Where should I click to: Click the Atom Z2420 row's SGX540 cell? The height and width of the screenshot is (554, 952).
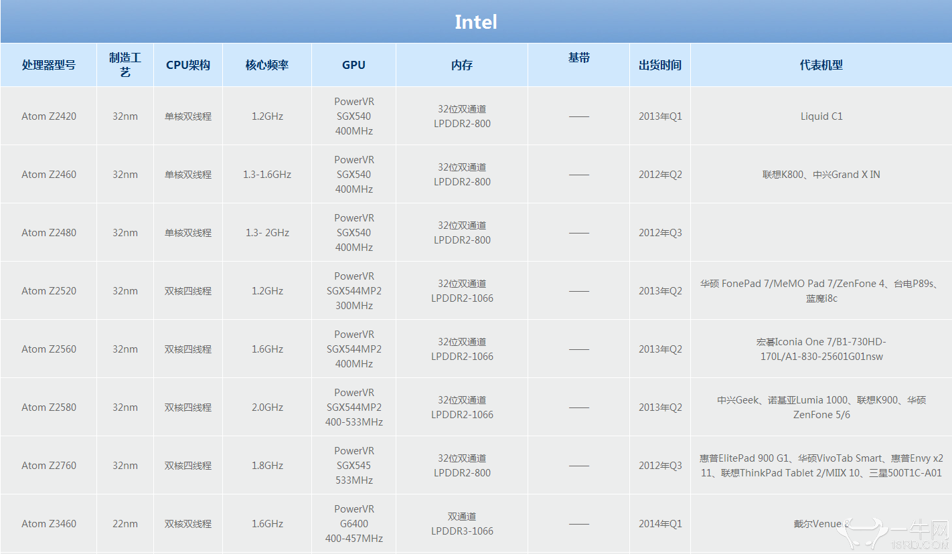pos(353,116)
